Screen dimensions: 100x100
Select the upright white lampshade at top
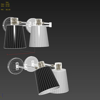pos(39,36)
